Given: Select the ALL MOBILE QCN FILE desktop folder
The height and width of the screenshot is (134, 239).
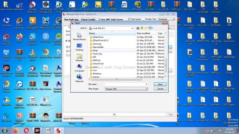Looking at the screenshot, I should tap(190, 71).
